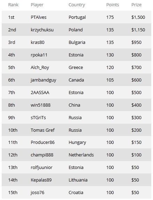This screenshot has width=153, height=200.
Task: Select the Country column header
Action: click(77, 5)
